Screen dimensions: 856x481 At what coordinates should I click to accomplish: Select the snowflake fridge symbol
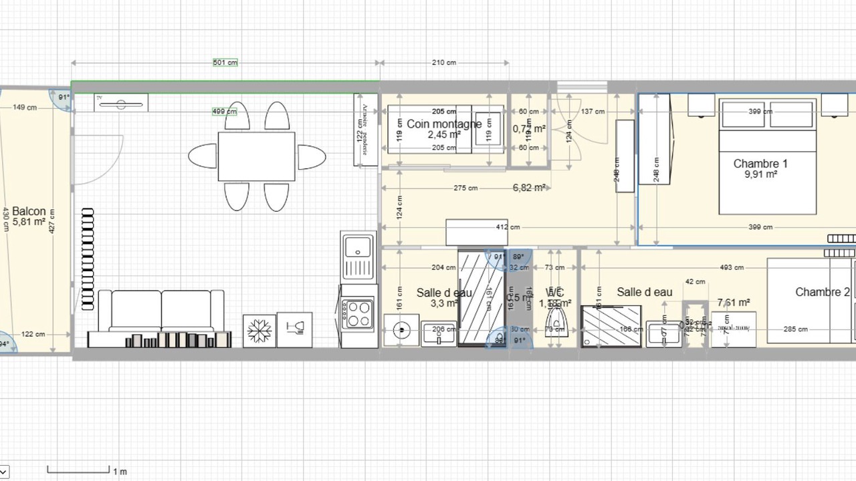[x=259, y=330]
